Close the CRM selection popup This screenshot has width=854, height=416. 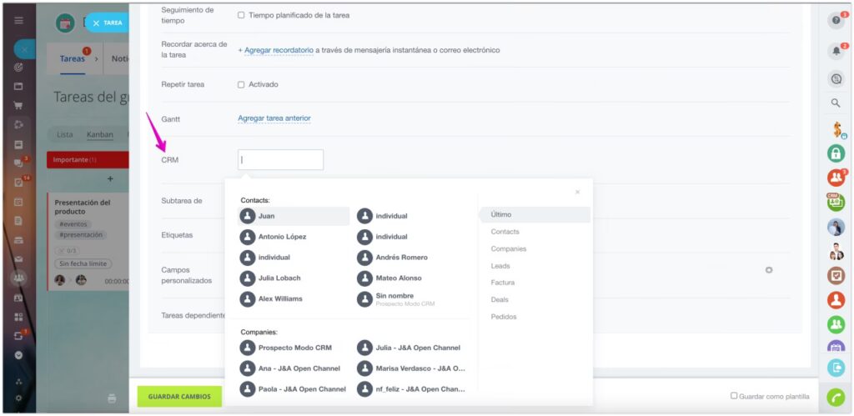pos(577,193)
